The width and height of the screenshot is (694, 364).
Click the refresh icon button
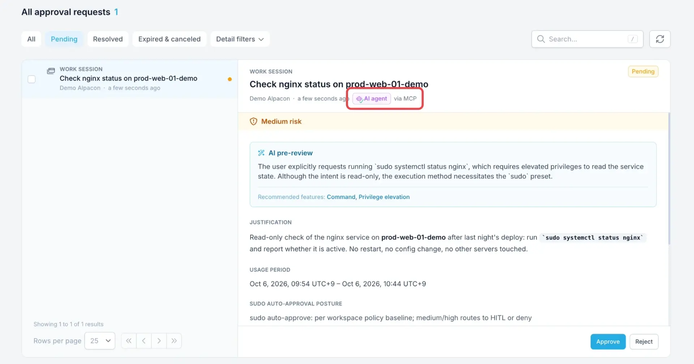coord(660,39)
